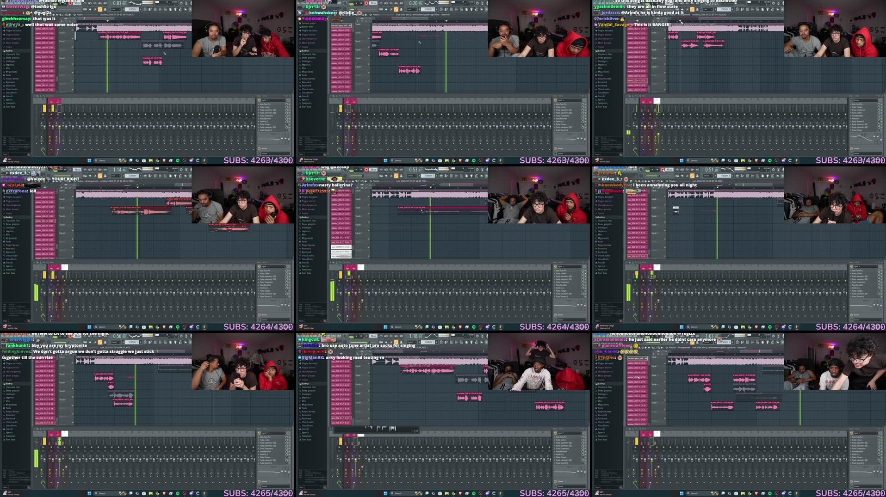Viewport: 886px width, 497px height.
Task: Expand the My projects folder in the browser
Action: click(12, 72)
